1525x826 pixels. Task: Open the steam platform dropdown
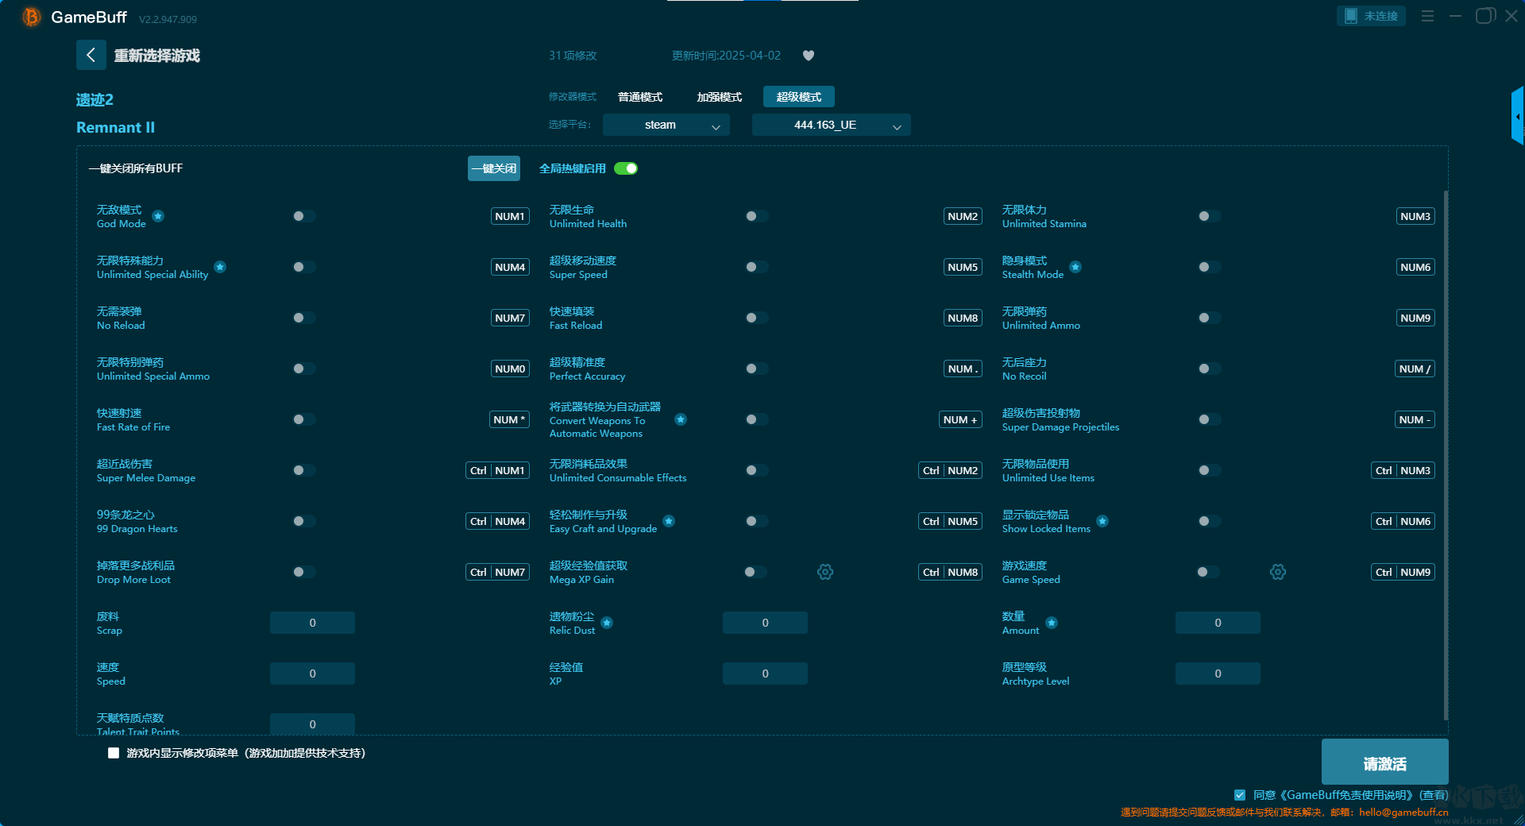(x=666, y=125)
